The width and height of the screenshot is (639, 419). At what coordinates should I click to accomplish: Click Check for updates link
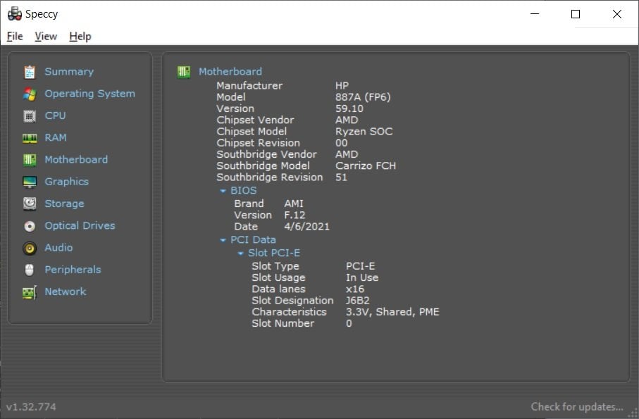pyautogui.click(x=576, y=407)
